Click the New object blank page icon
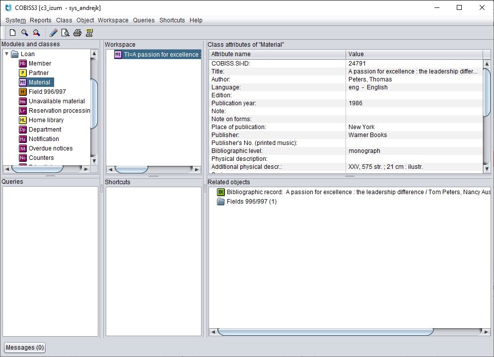Screen dimensions: 494x357 [12, 33]
